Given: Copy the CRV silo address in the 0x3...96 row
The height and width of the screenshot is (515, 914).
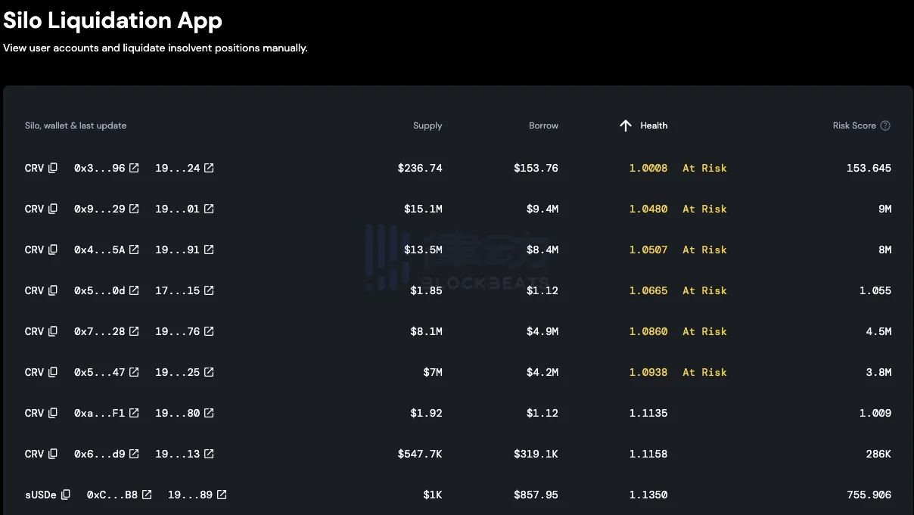Looking at the screenshot, I should click(x=53, y=168).
